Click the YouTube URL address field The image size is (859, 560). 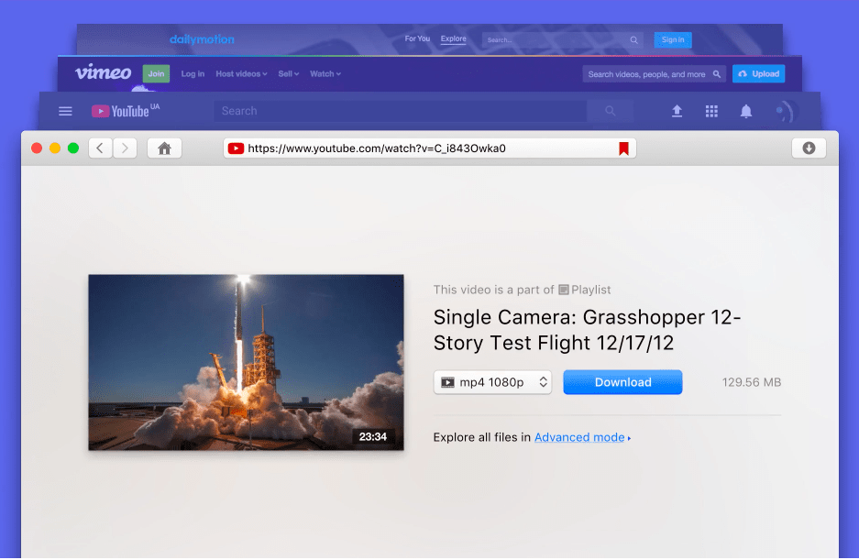(422, 148)
